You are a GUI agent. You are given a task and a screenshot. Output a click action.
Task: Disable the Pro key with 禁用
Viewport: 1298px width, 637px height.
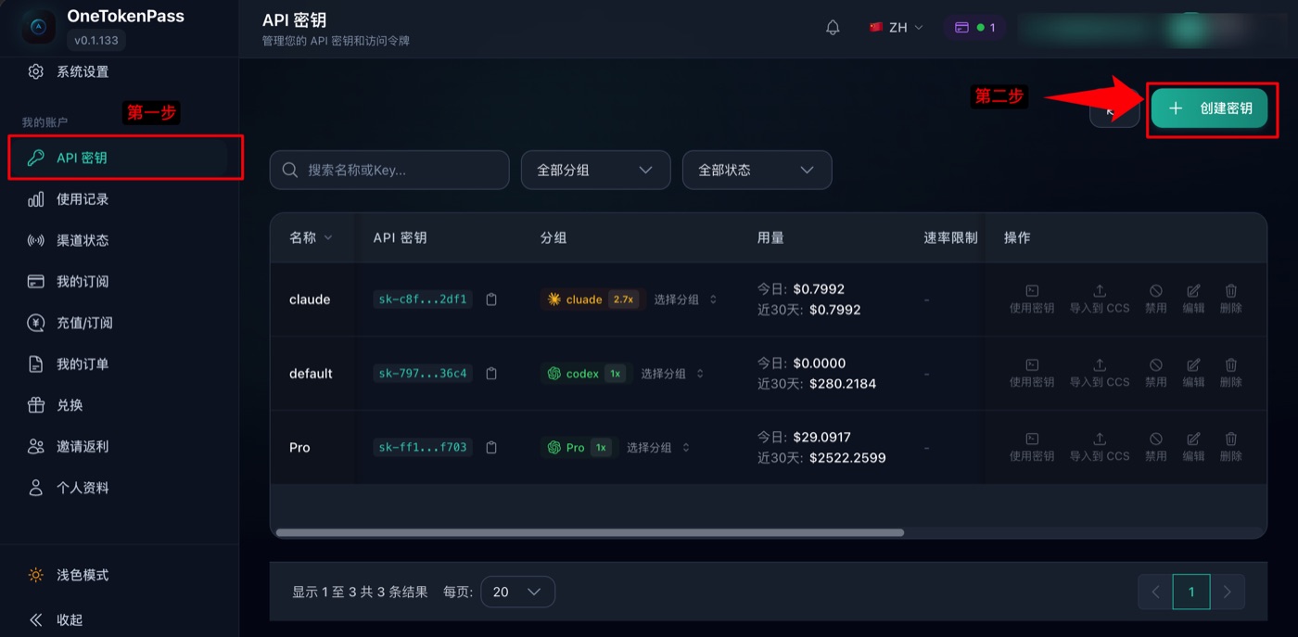[x=1156, y=447]
